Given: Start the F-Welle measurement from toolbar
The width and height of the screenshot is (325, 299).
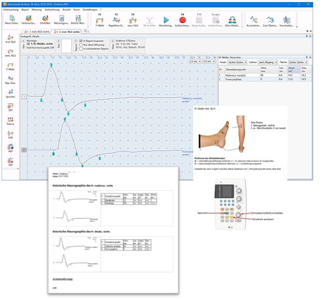Looking at the screenshot, I should tap(99, 20).
